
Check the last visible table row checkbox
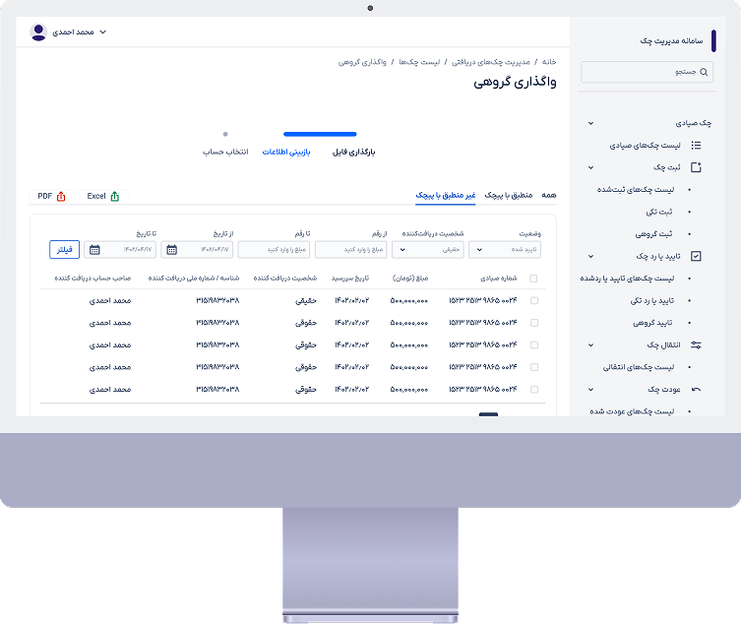pos(533,389)
